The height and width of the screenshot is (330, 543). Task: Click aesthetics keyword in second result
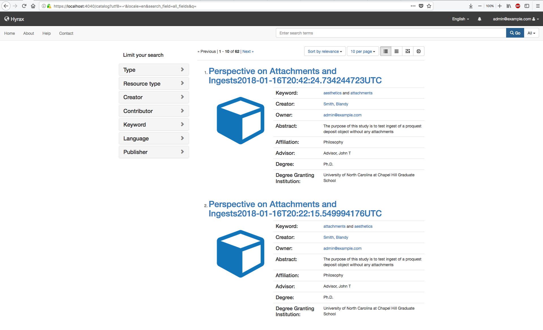(363, 226)
